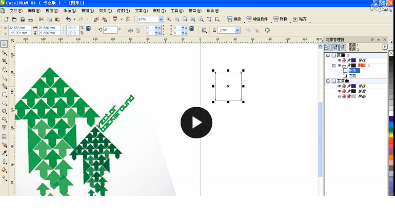Click the no-fill X swatch in palette
The height and width of the screenshot is (208, 395).
pos(391,53)
